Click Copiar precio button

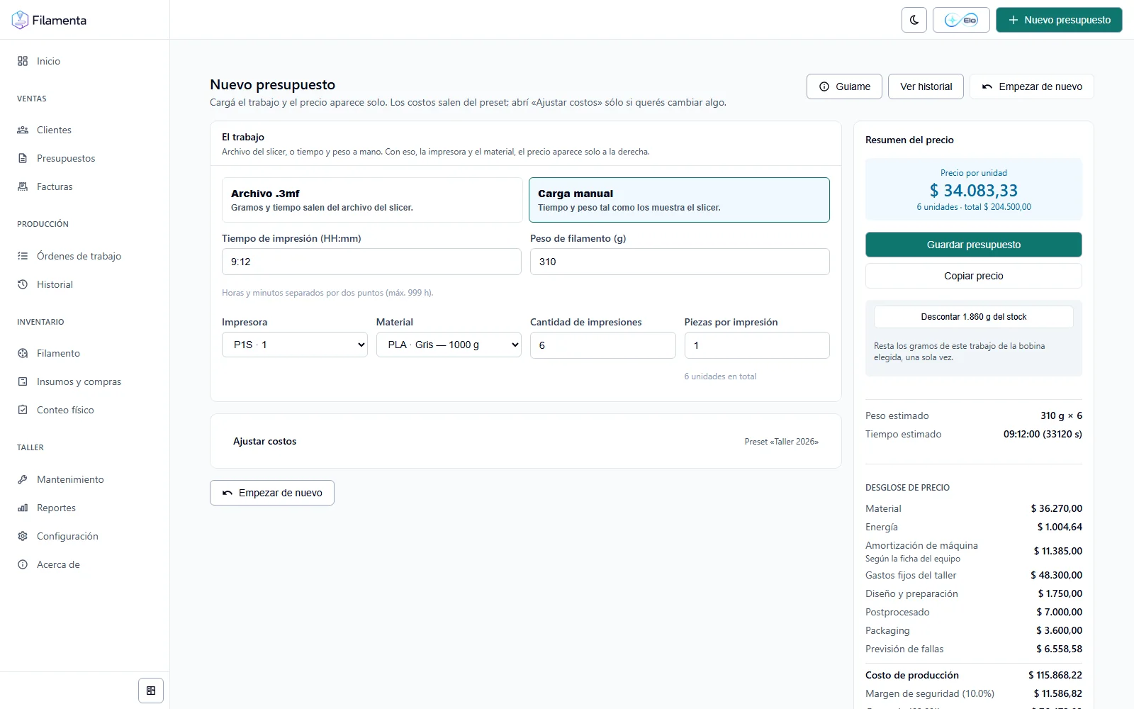tap(974, 276)
